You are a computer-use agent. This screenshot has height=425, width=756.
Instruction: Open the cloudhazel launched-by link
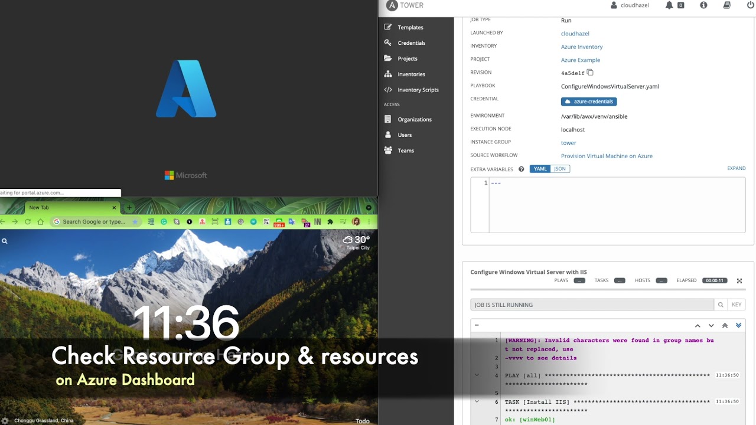[575, 34]
